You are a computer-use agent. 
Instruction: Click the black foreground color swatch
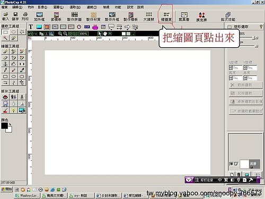point(4,126)
